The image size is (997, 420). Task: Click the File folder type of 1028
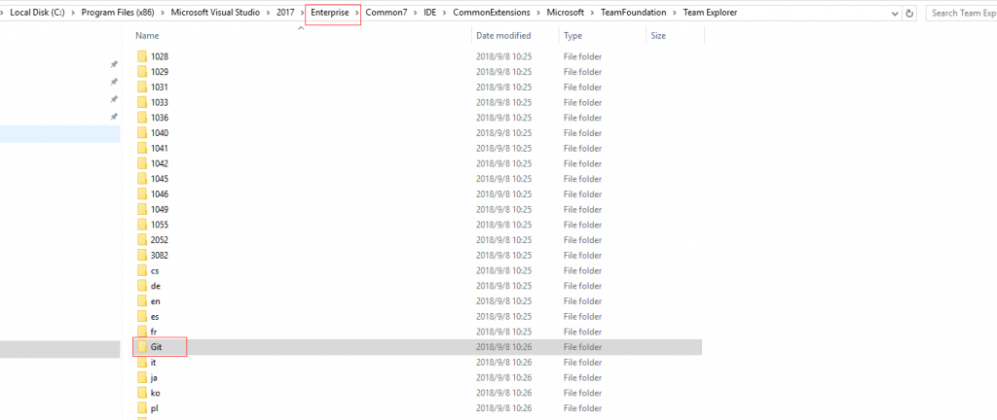(x=582, y=56)
